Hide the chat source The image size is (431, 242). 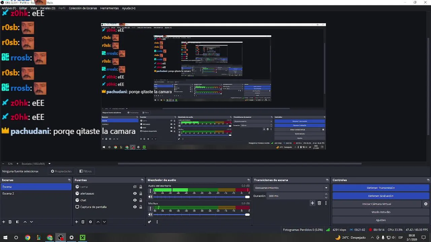[x=135, y=200]
